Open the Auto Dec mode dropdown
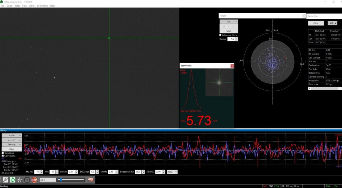 pyautogui.click(x=172, y=172)
